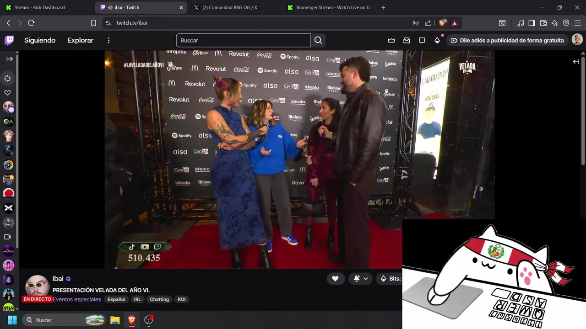The width and height of the screenshot is (586, 329).
Task: Open Twitch home via purple logo
Action: pos(9,40)
